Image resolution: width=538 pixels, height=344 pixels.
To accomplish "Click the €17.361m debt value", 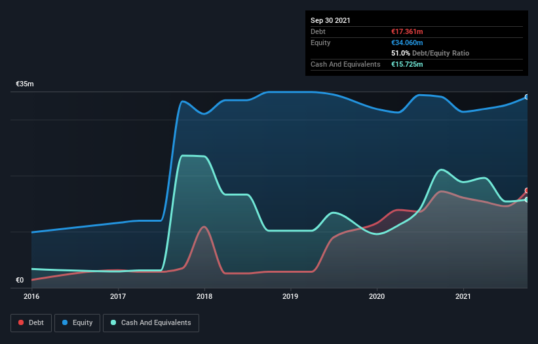I will coord(407,31).
